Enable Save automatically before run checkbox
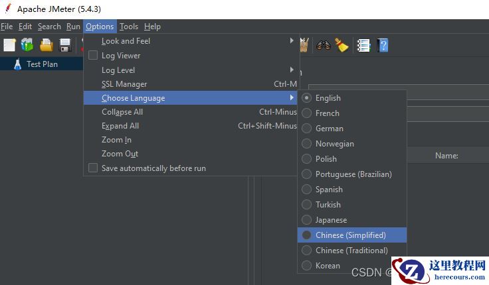This screenshot has height=285, width=489. click(x=93, y=168)
